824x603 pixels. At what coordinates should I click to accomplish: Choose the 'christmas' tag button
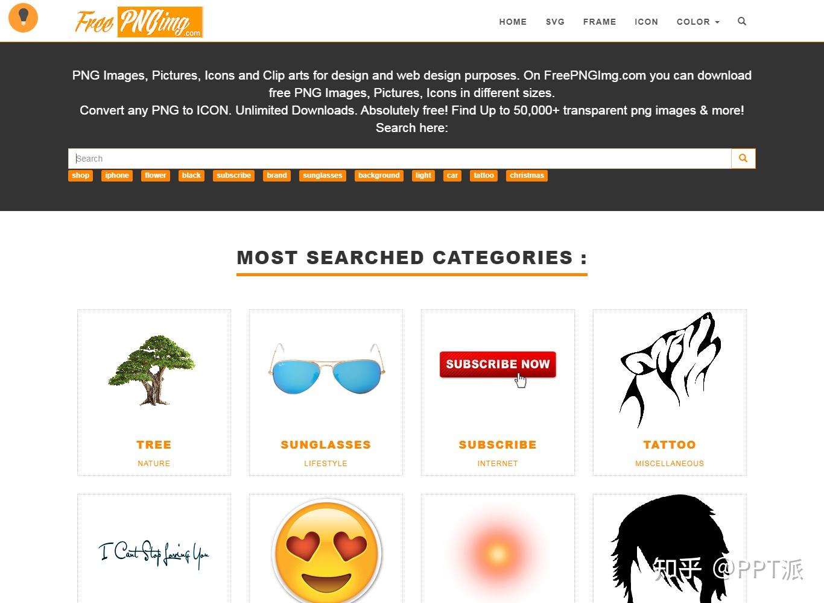pyautogui.click(x=527, y=175)
